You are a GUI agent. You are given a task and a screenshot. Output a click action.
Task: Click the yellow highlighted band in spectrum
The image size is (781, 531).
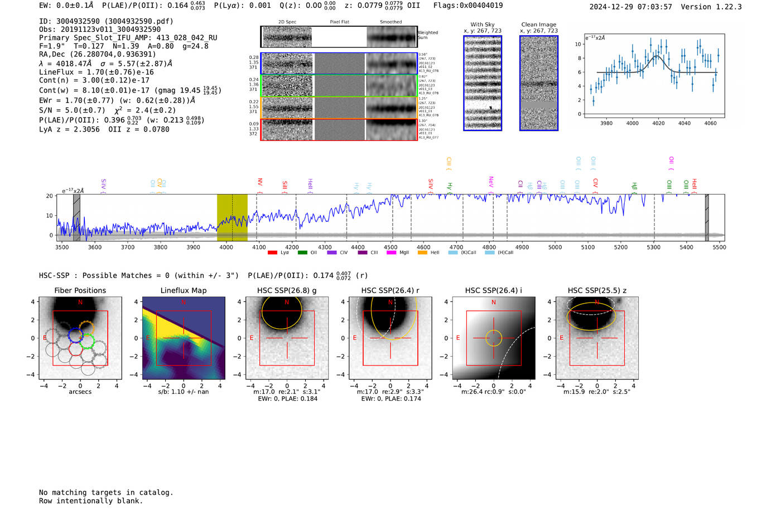[232, 217]
